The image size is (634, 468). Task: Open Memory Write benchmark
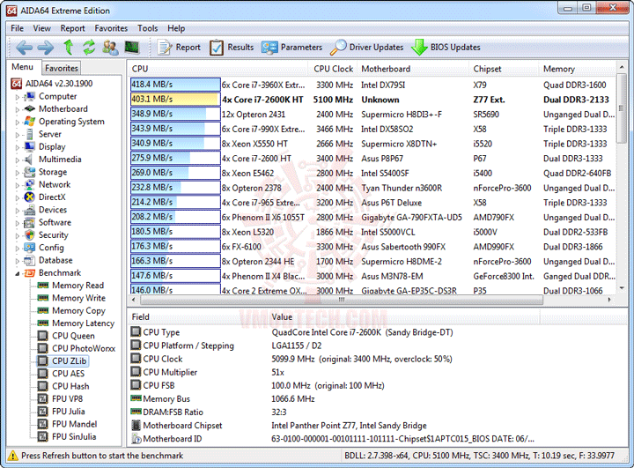78,298
